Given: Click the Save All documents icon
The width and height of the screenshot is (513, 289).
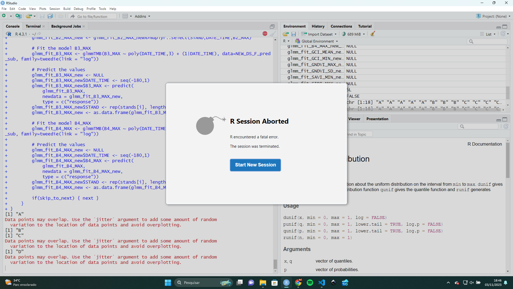Looking at the screenshot, I should (50, 16).
